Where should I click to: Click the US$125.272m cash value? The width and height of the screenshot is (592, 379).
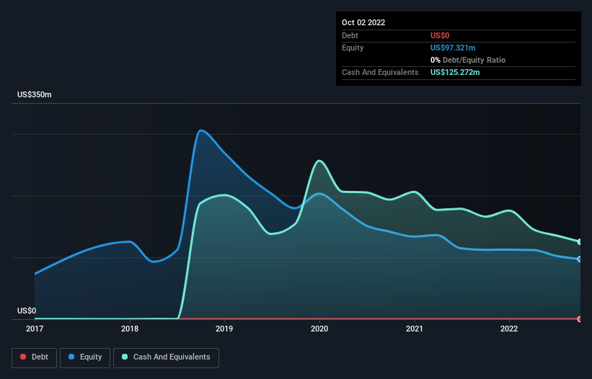455,72
